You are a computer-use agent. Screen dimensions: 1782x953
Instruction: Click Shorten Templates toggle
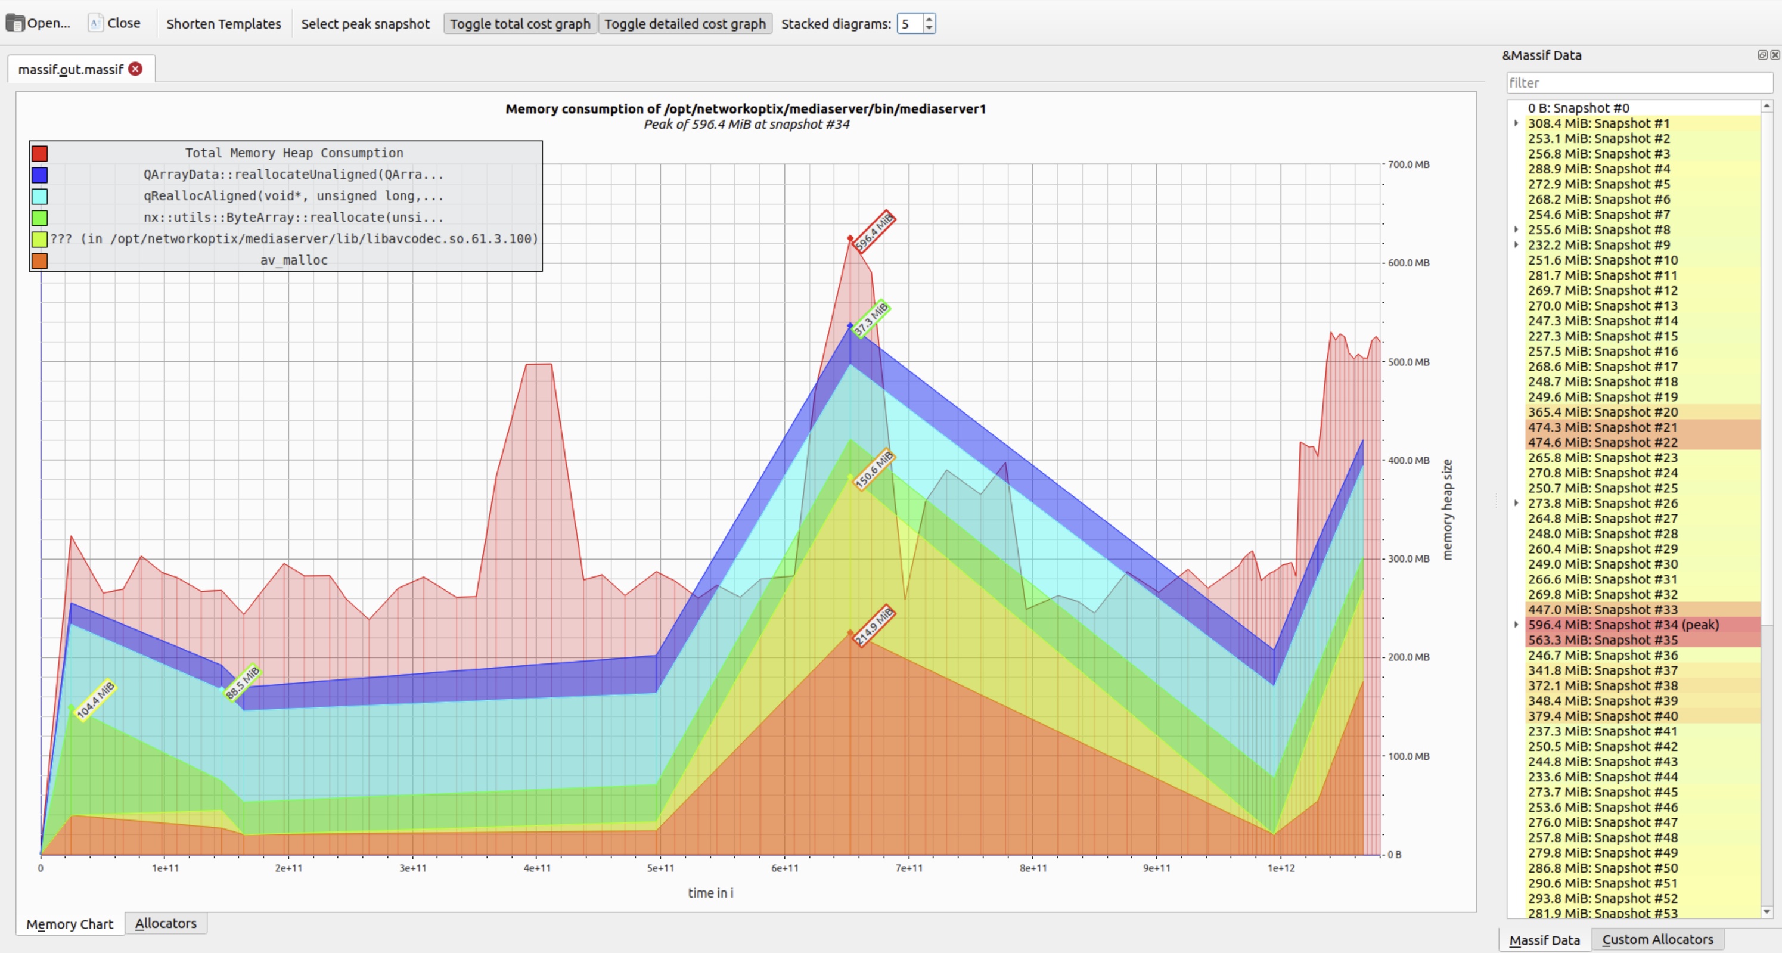(223, 23)
